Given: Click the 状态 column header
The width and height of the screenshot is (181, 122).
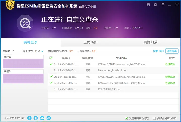Looking at the screenshot, I should [172, 58].
